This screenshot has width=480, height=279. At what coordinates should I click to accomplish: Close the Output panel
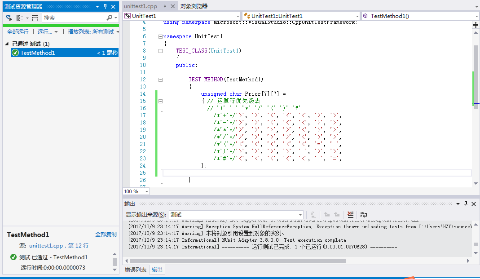(474, 204)
